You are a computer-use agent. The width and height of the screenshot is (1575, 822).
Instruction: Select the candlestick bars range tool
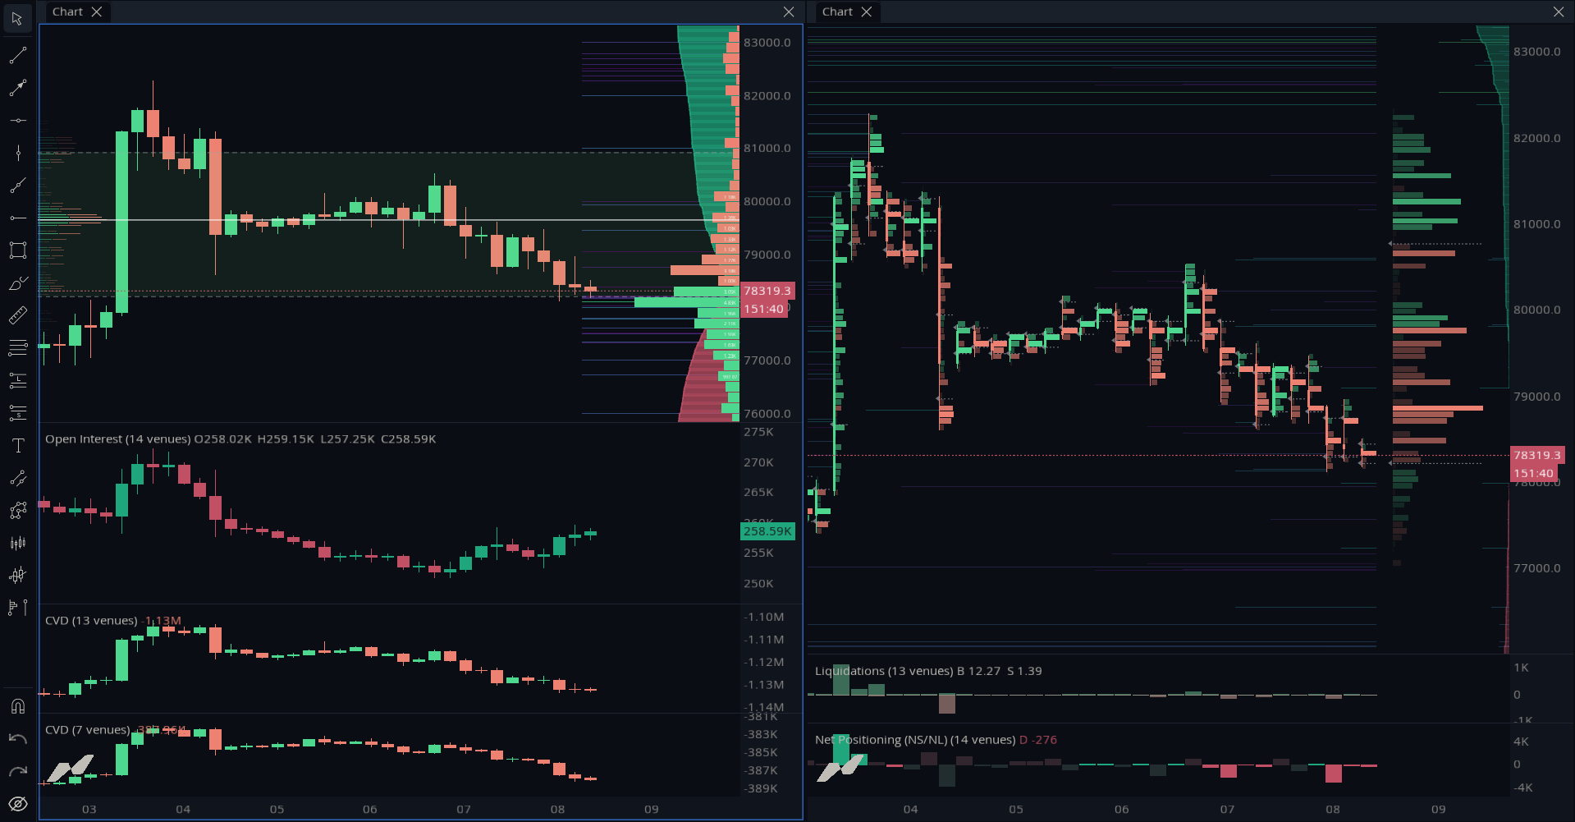[x=17, y=543]
